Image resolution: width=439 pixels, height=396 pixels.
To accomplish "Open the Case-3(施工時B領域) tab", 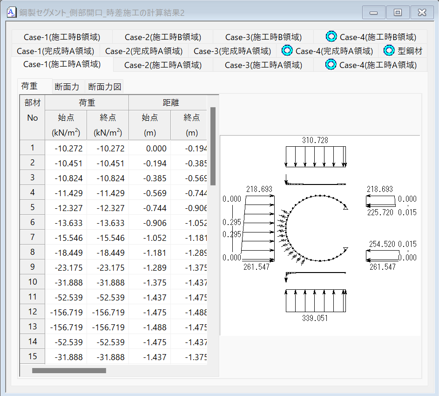I will point(263,37).
